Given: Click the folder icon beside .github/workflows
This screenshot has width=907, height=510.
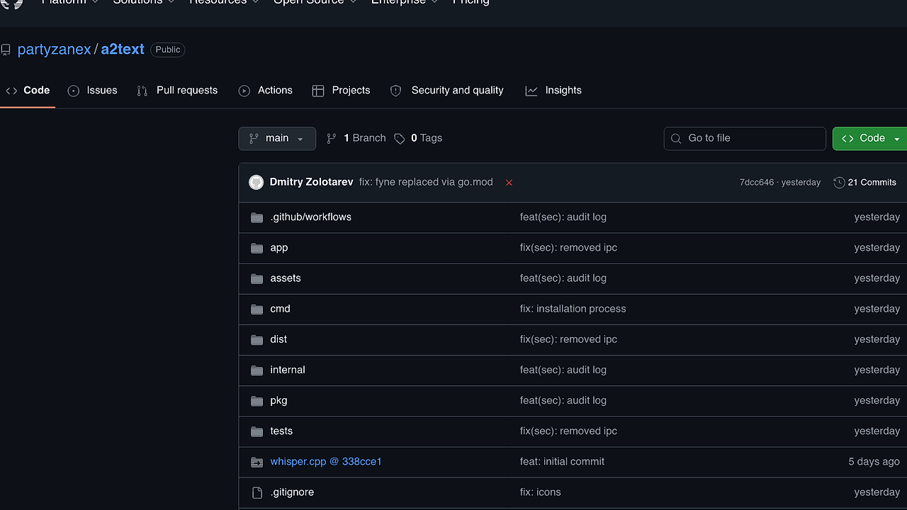Looking at the screenshot, I should (x=257, y=217).
